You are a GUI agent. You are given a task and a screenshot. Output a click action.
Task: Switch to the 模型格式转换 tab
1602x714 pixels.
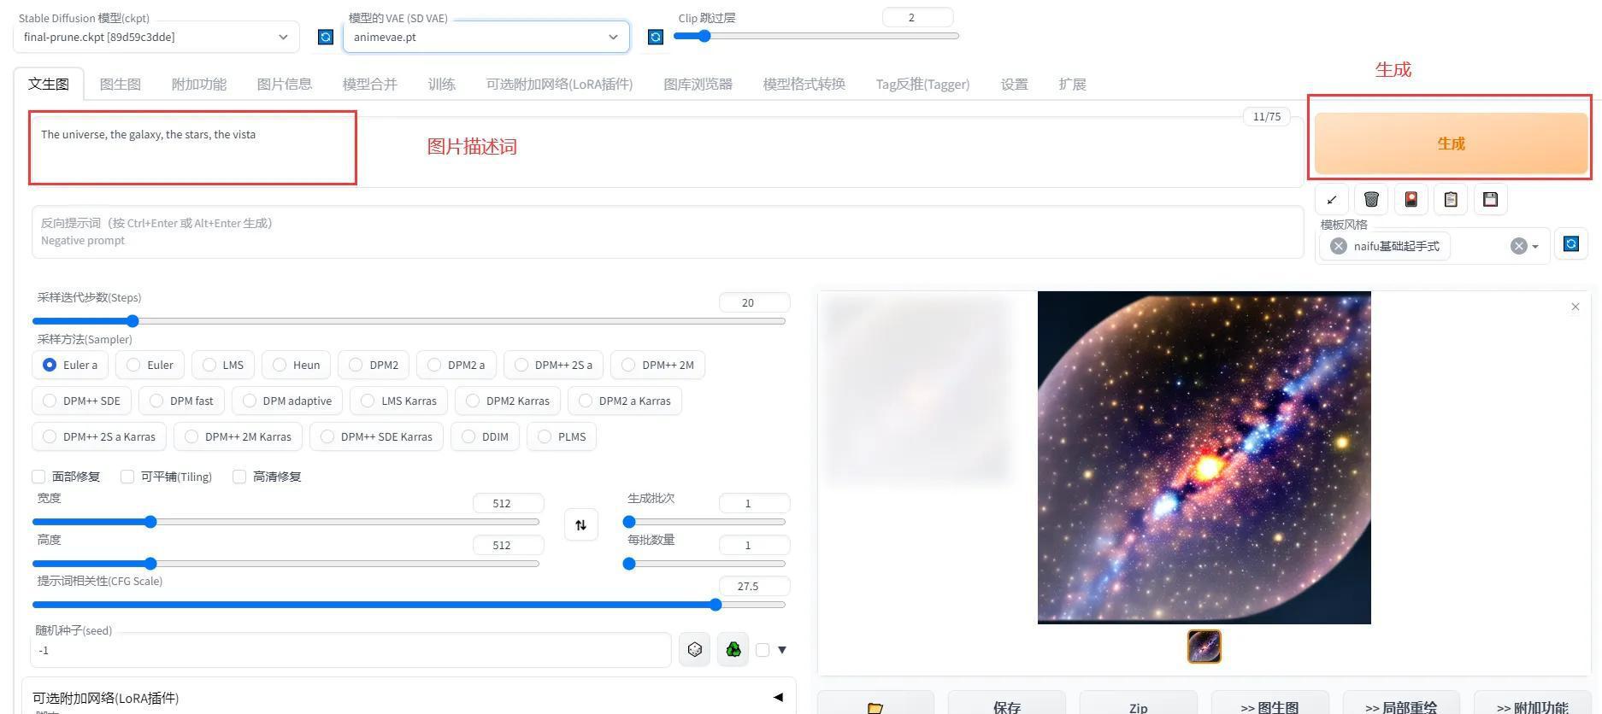[804, 84]
